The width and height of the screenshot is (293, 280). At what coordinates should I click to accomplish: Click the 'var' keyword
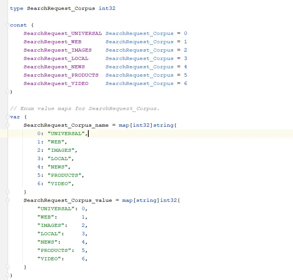15,117
